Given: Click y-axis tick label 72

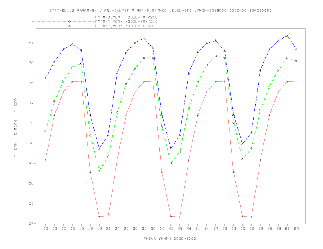Looking at the screenshot, I should coord(31,103).
